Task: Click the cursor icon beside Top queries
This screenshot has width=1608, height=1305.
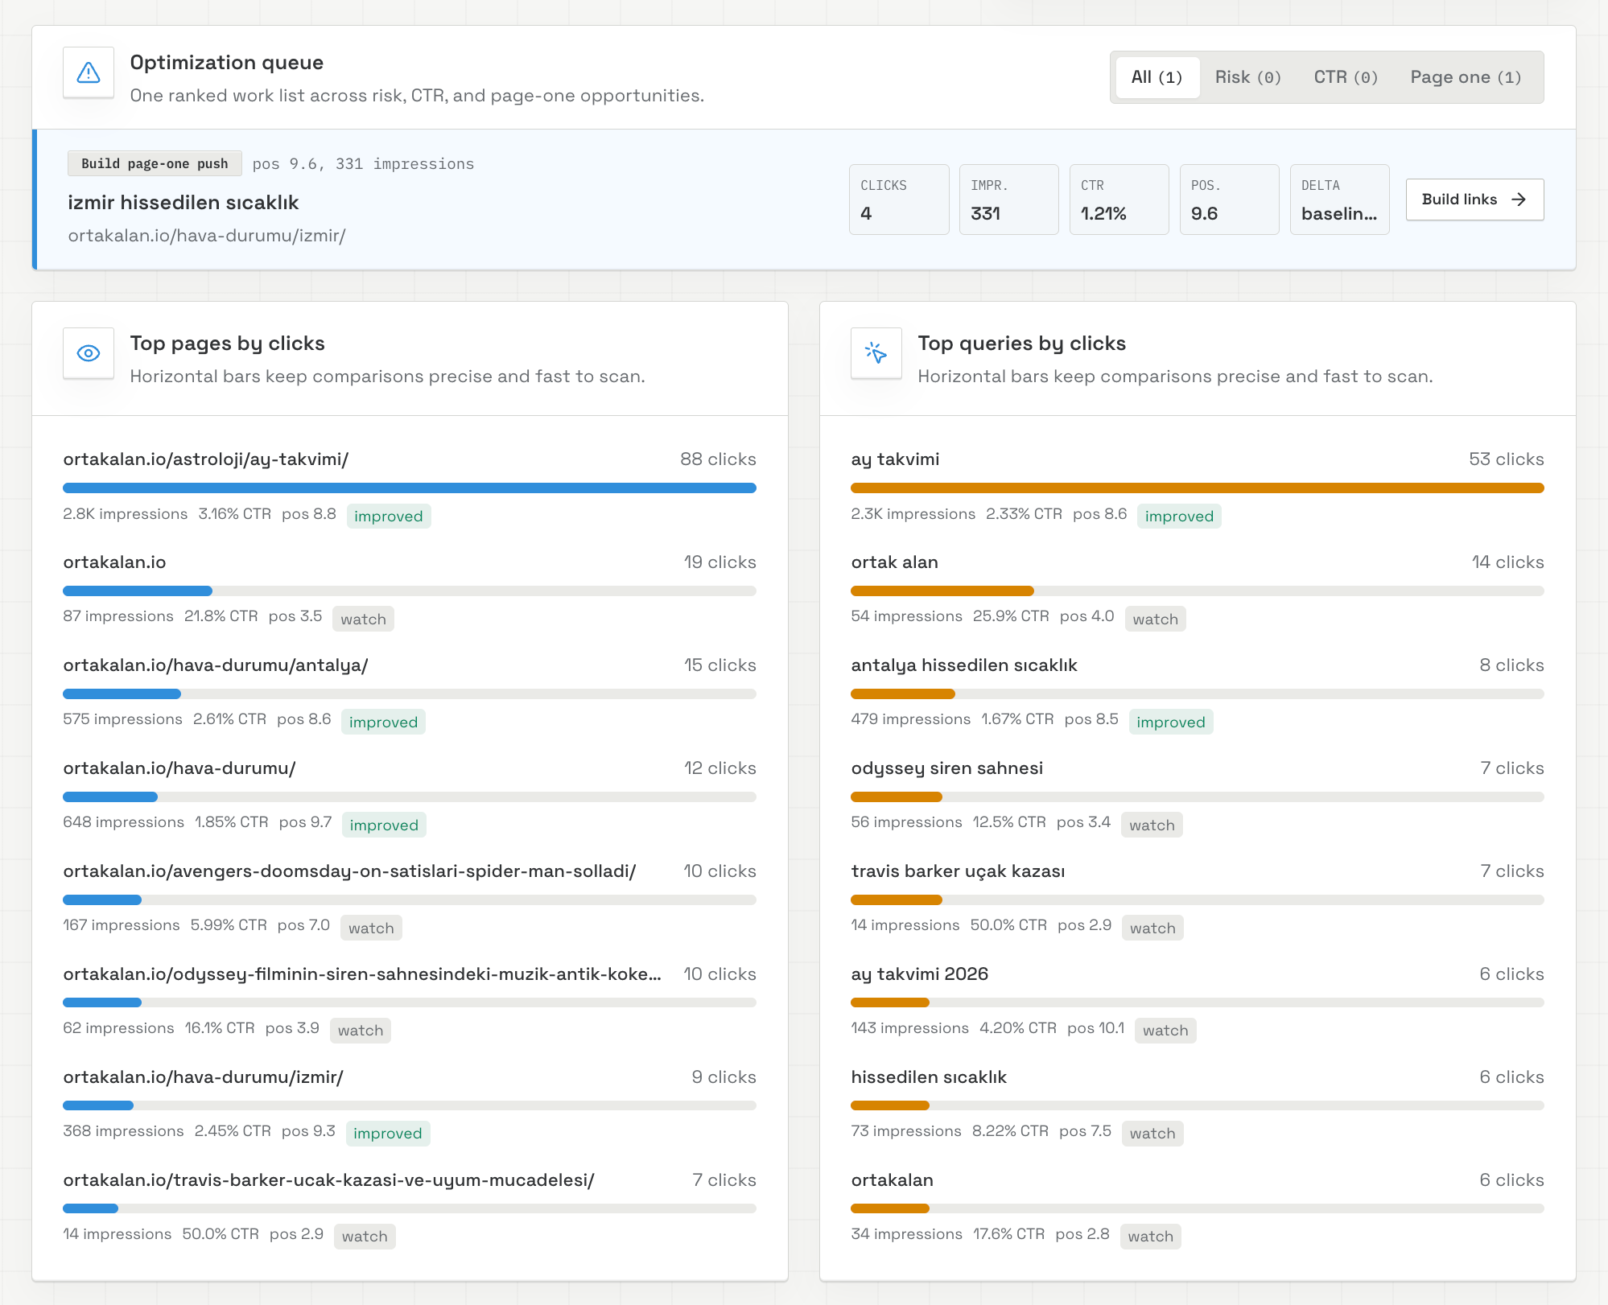Action: pyautogui.click(x=876, y=353)
